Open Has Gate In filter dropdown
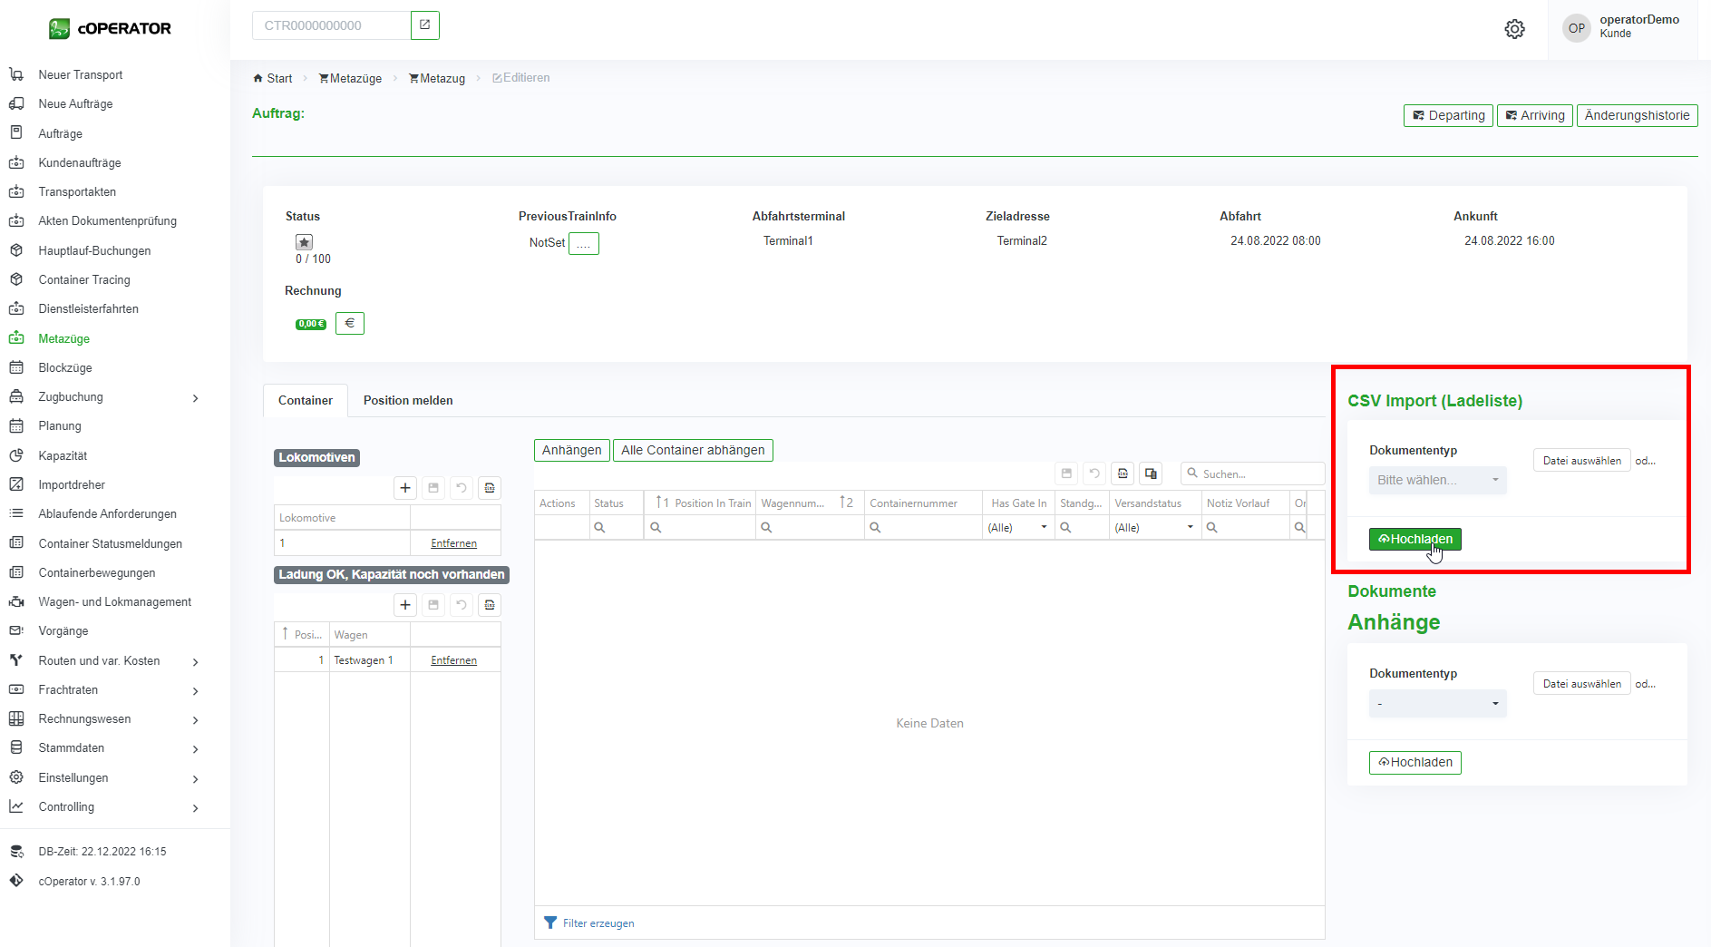The width and height of the screenshot is (1711, 947). pos(1018,528)
